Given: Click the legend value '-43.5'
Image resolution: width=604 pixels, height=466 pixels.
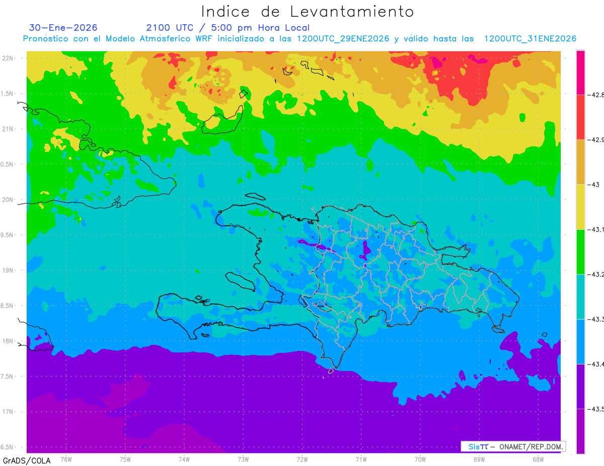Looking at the screenshot, I should point(596,409).
